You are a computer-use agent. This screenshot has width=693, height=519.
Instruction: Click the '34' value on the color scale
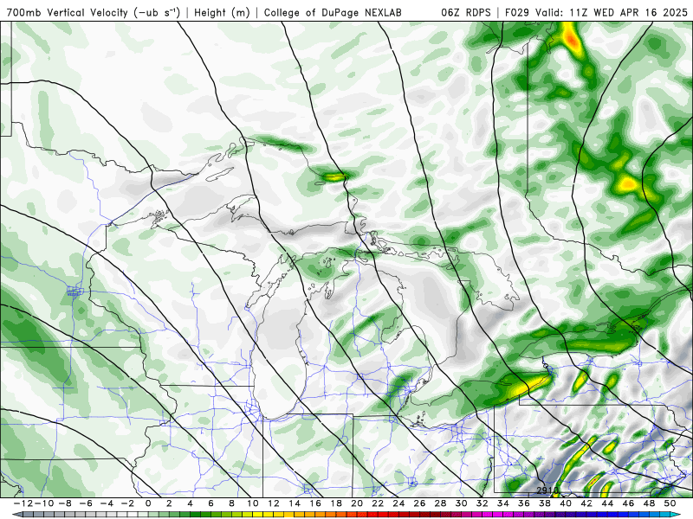[x=503, y=503]
